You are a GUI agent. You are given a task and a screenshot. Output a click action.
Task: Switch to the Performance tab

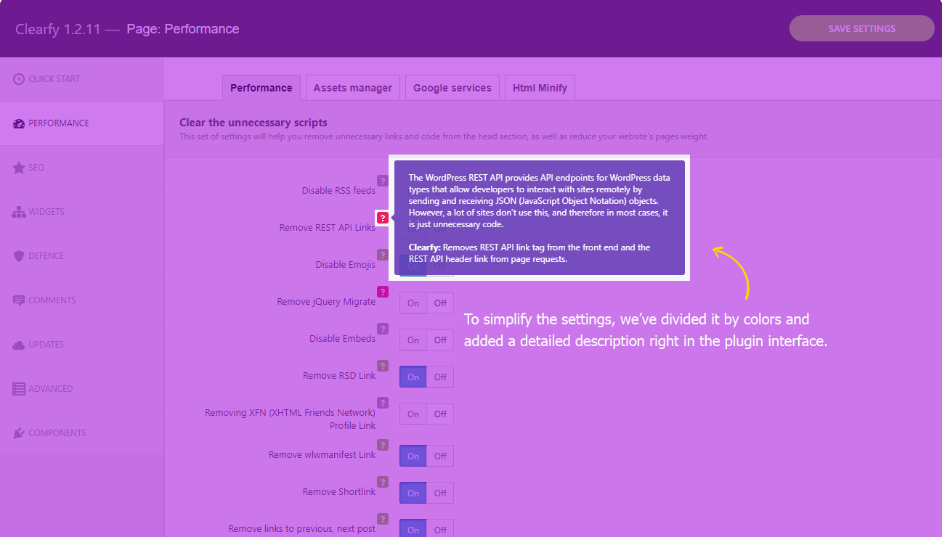(261, 88)
